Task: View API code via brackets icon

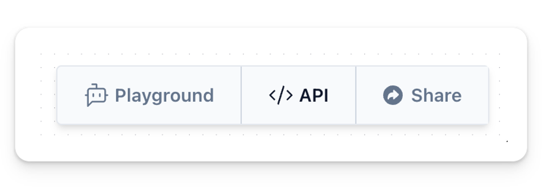Action: (x=281, y=95)
